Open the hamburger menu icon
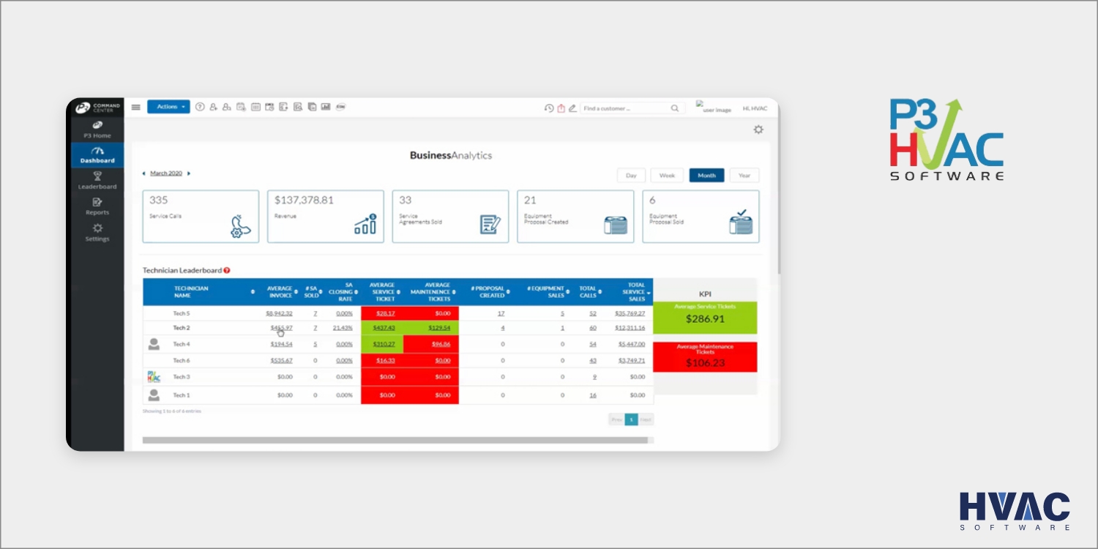 coord(135,107)
